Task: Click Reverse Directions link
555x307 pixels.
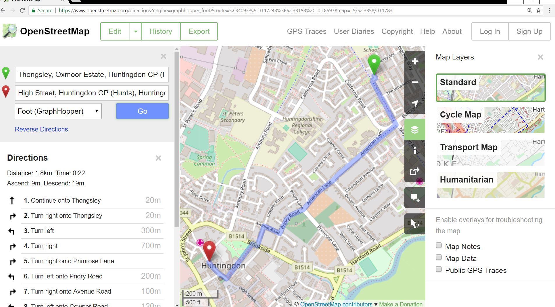Action: [41, 129]
